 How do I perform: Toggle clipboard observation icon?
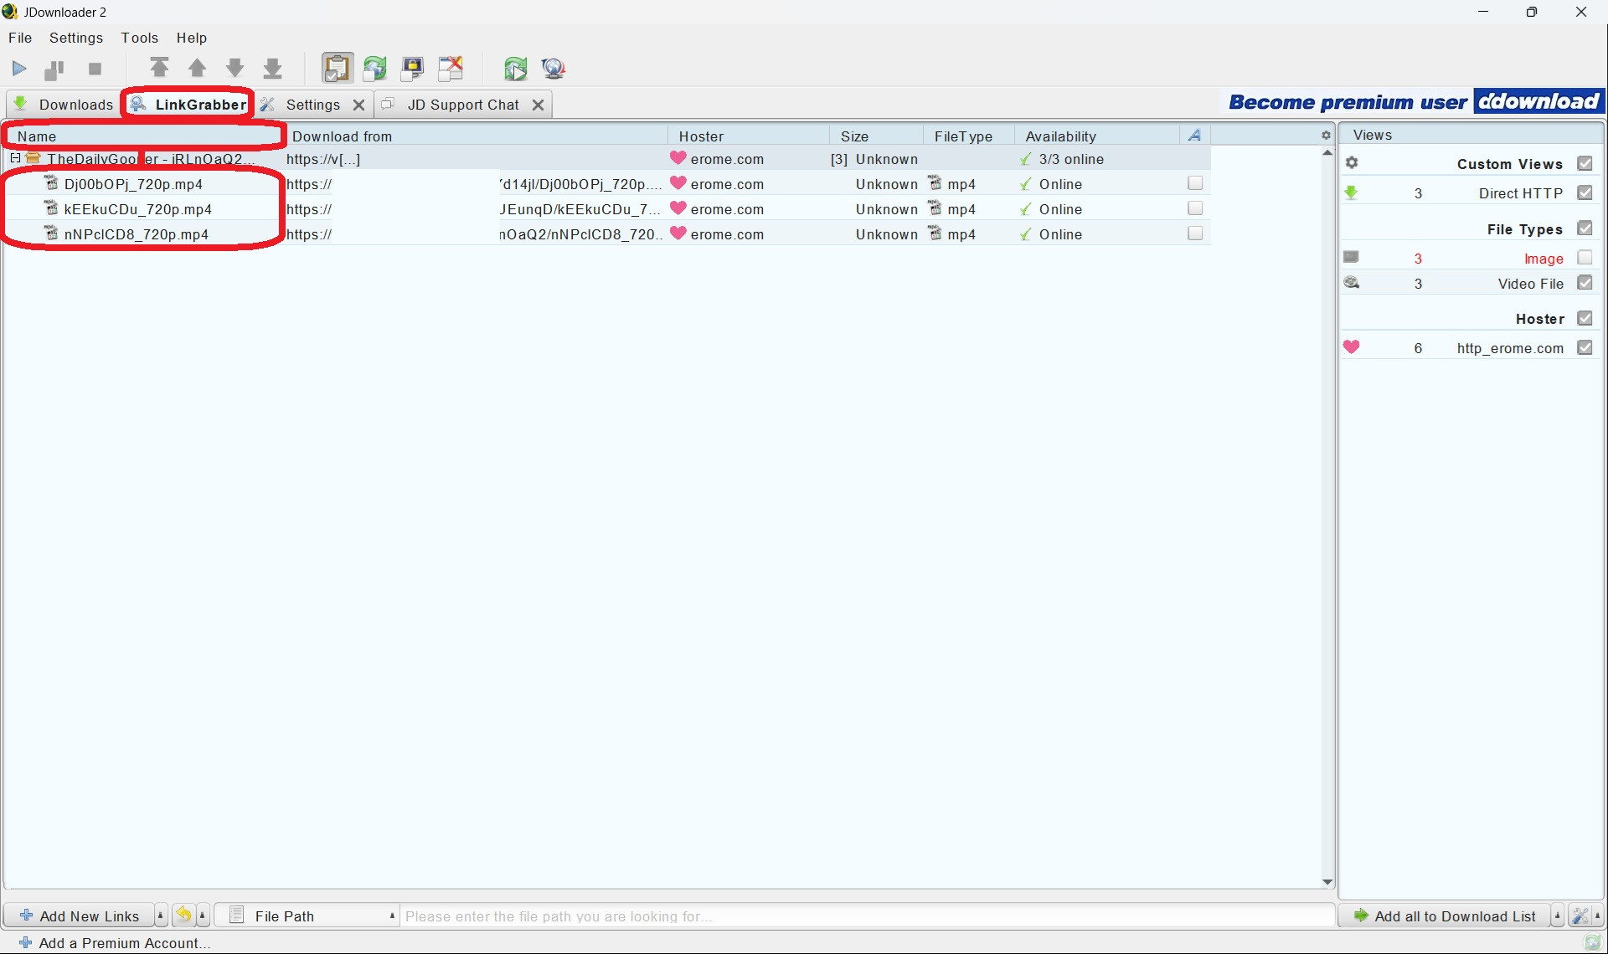pyautogui.click(x=338, y=68)
